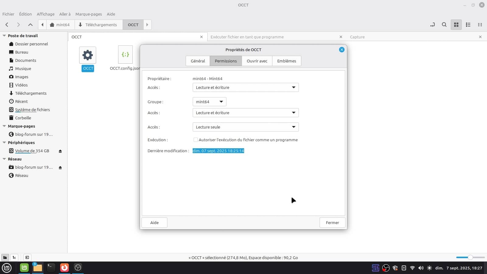Click the search magnifier icon in toolbar

click(x=444, y=25)
